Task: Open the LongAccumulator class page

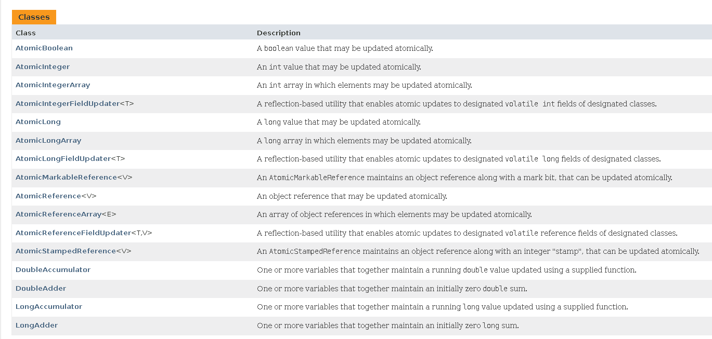Action: [49, 306]
